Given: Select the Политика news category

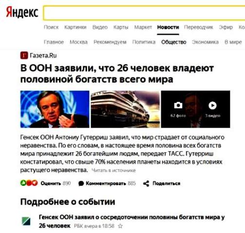Looking at the screenshot, I should tap(144, 42).
